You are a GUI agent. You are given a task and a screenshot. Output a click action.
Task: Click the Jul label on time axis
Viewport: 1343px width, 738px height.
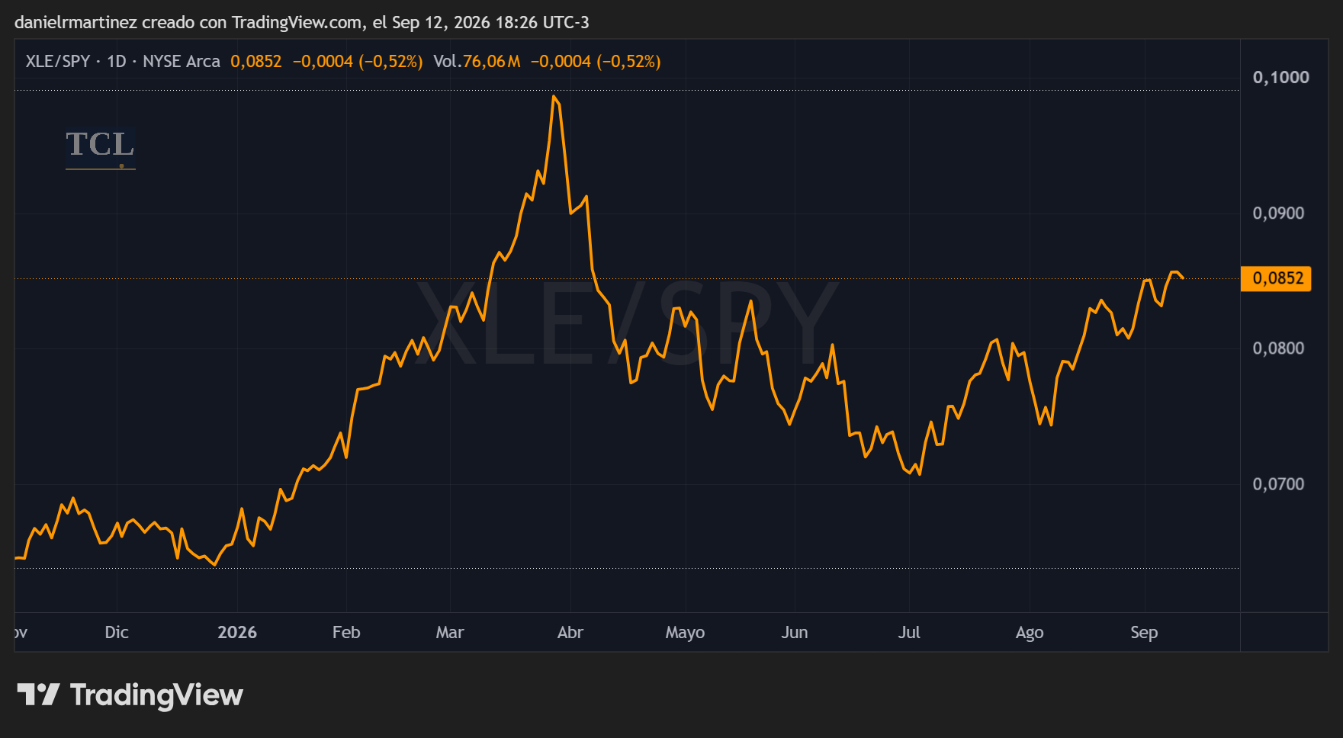pos(909,632)
